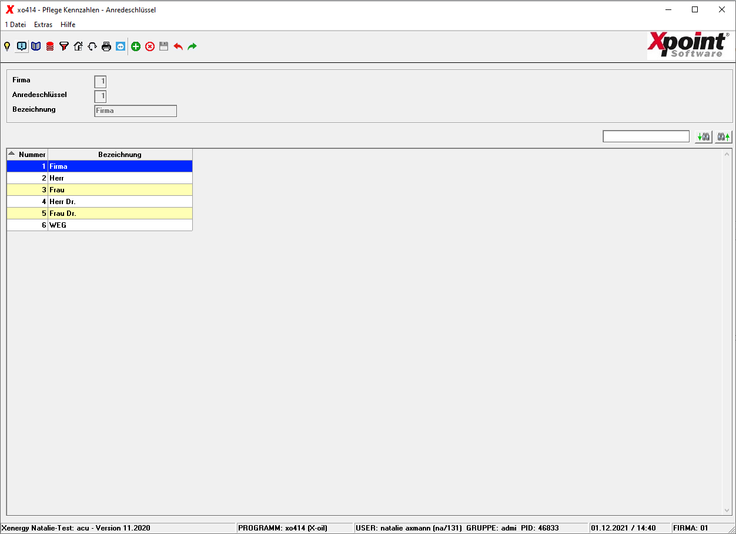
Task: Toggle the info speech bubble icon
Action: [22, 46]
